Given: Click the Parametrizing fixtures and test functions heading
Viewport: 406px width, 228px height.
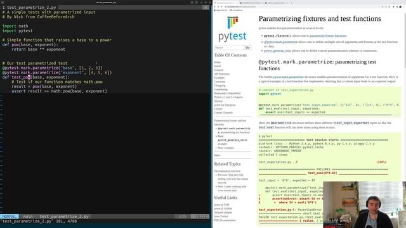Looking at the screenshot, I should (320, 18).
